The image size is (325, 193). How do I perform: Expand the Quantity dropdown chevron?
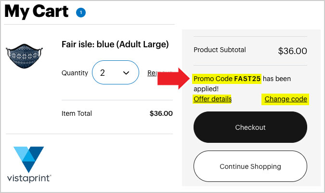pyautogui.click(x=126, y=73)
